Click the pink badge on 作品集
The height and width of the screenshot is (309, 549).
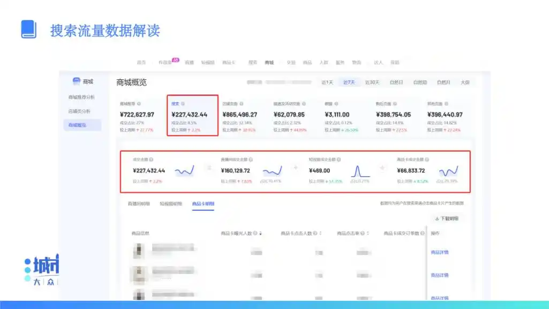(175, 59)
